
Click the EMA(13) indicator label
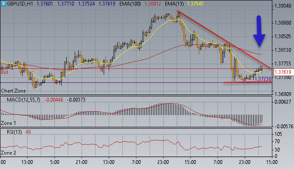tap(174, 4)
